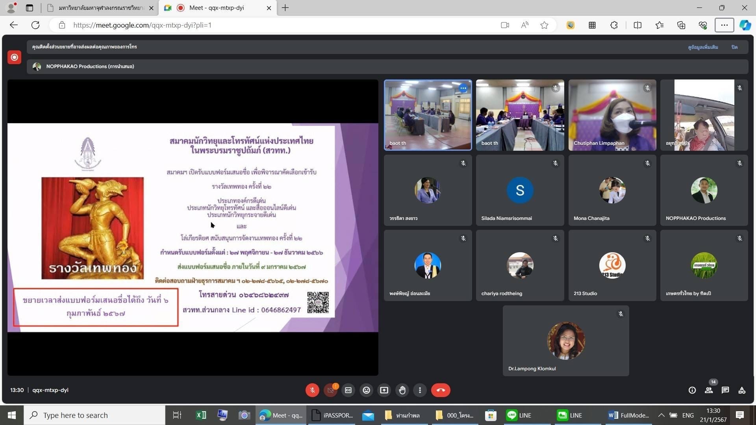
Task: Open Excel from the taskbar
Action: 201,415
